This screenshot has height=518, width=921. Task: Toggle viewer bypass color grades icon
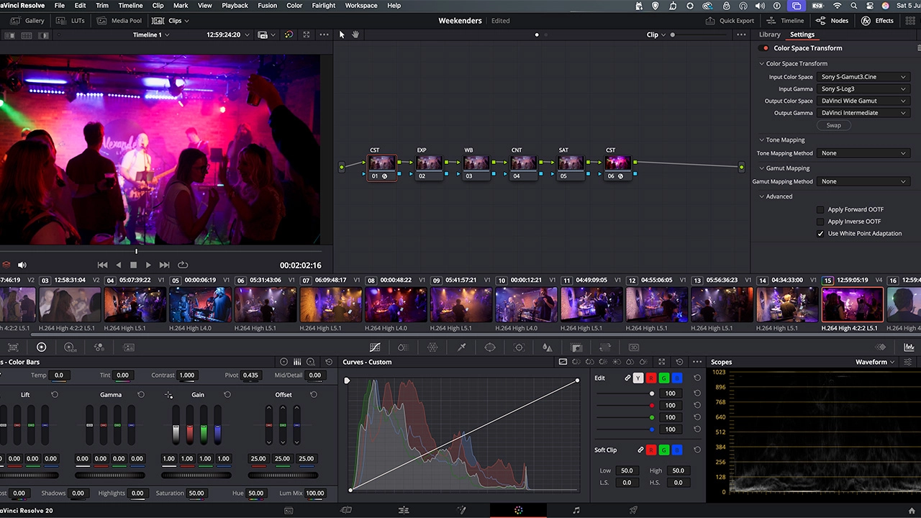289,35
